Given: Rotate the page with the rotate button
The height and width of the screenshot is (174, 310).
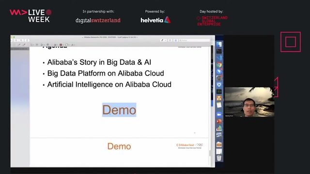Looking at the screenshot, I should (x=170, y=40).
